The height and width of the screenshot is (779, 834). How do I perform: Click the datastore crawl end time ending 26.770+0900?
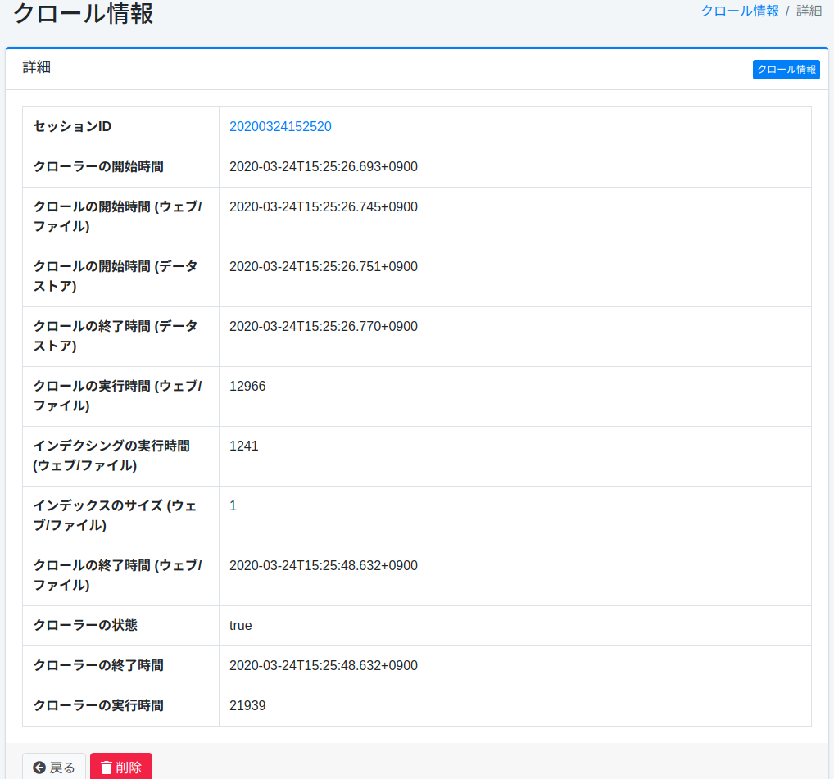coord(323,326)
